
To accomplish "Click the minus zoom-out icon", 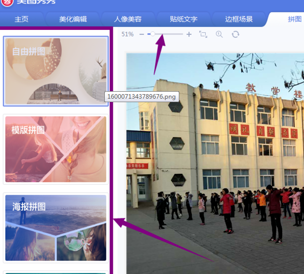I will [x=142, y=34].
